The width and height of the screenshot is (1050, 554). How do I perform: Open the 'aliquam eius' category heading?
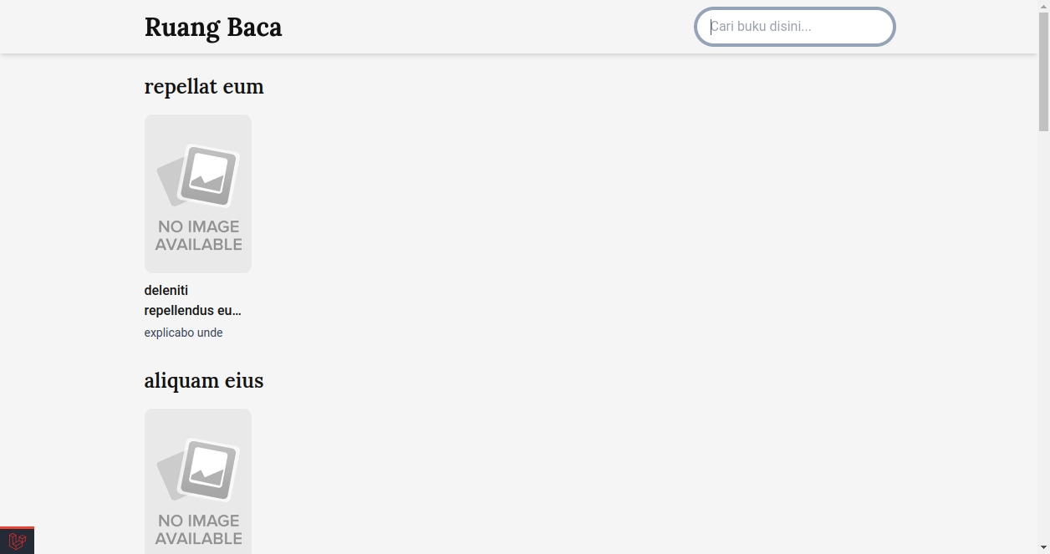click(204, 380)
